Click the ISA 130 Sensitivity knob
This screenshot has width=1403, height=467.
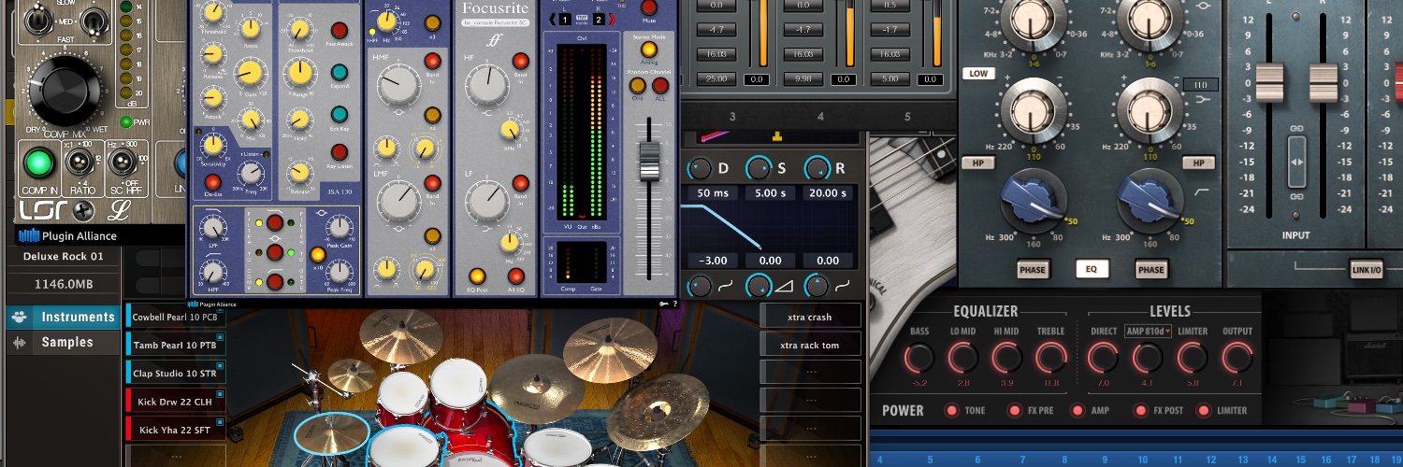[213, 145]
